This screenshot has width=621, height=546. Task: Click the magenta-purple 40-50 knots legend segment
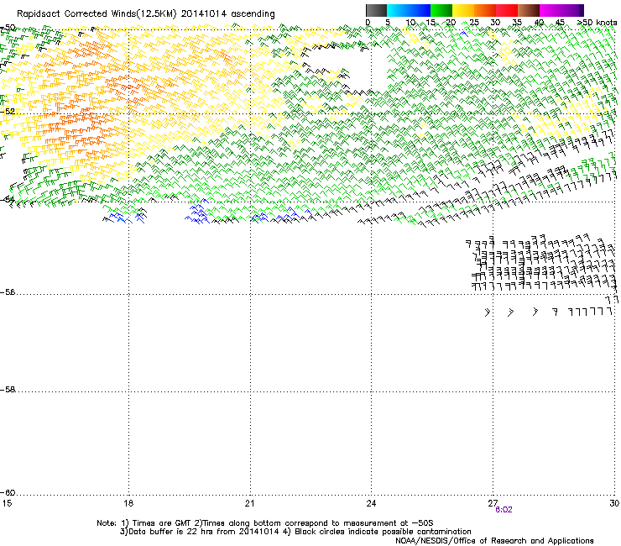point(561,10)
